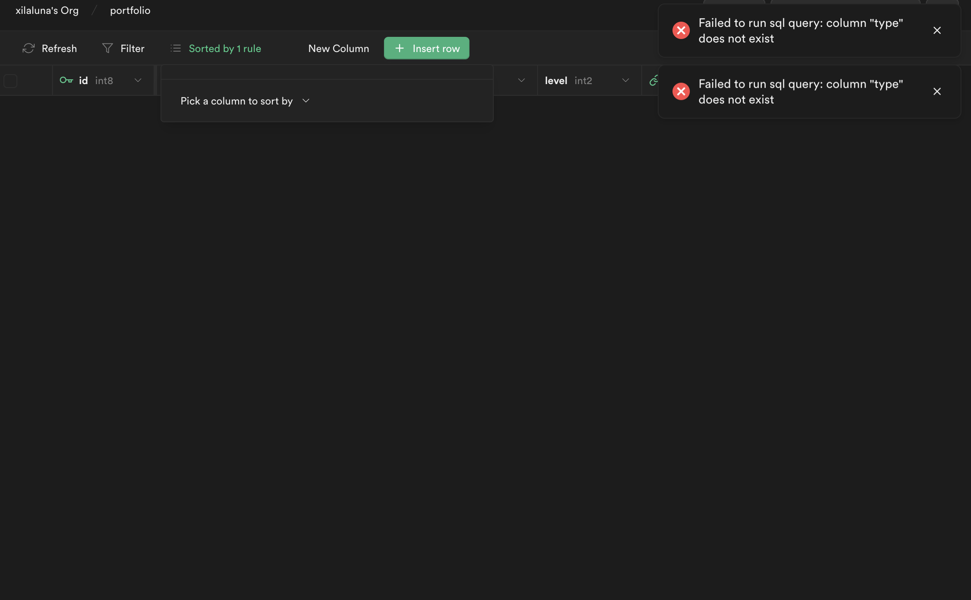Go to 'xilaluna's Org' breadcrumb

pyautogui.click(x=47, y=10)
